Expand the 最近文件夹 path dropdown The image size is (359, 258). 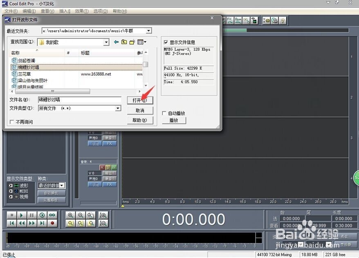point(148,31)
